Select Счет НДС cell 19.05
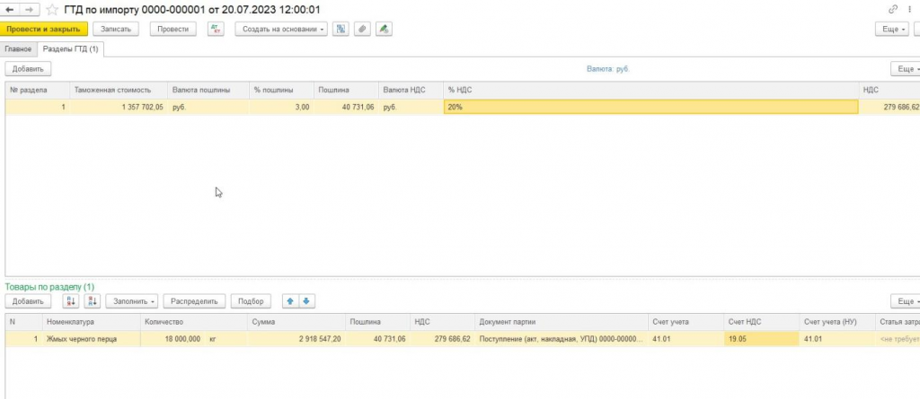This screenshot has height=399, width=920. tap(761, 339)
